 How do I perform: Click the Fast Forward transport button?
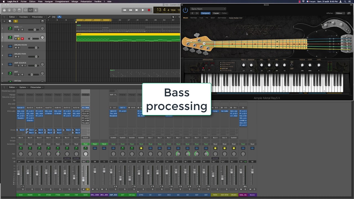pyautogui.click(x=131, y=10)
